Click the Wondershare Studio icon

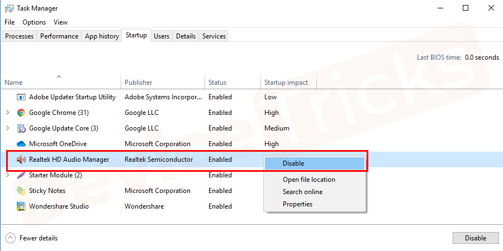coord(21,206)
